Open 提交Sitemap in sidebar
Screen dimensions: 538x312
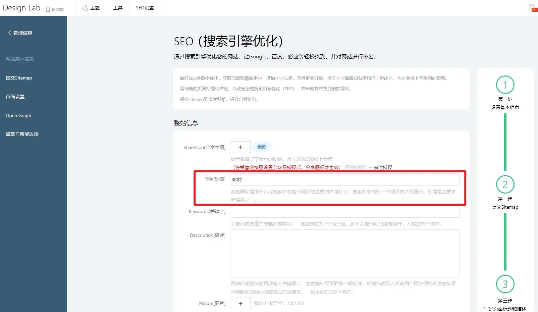tap(19, 78)
